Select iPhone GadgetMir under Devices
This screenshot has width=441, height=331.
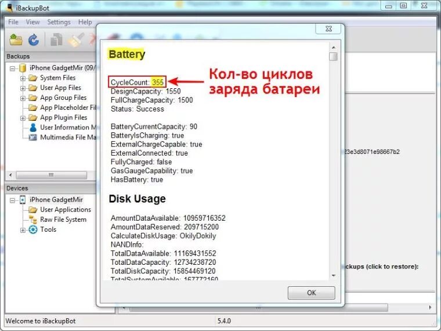pos(56,200)
